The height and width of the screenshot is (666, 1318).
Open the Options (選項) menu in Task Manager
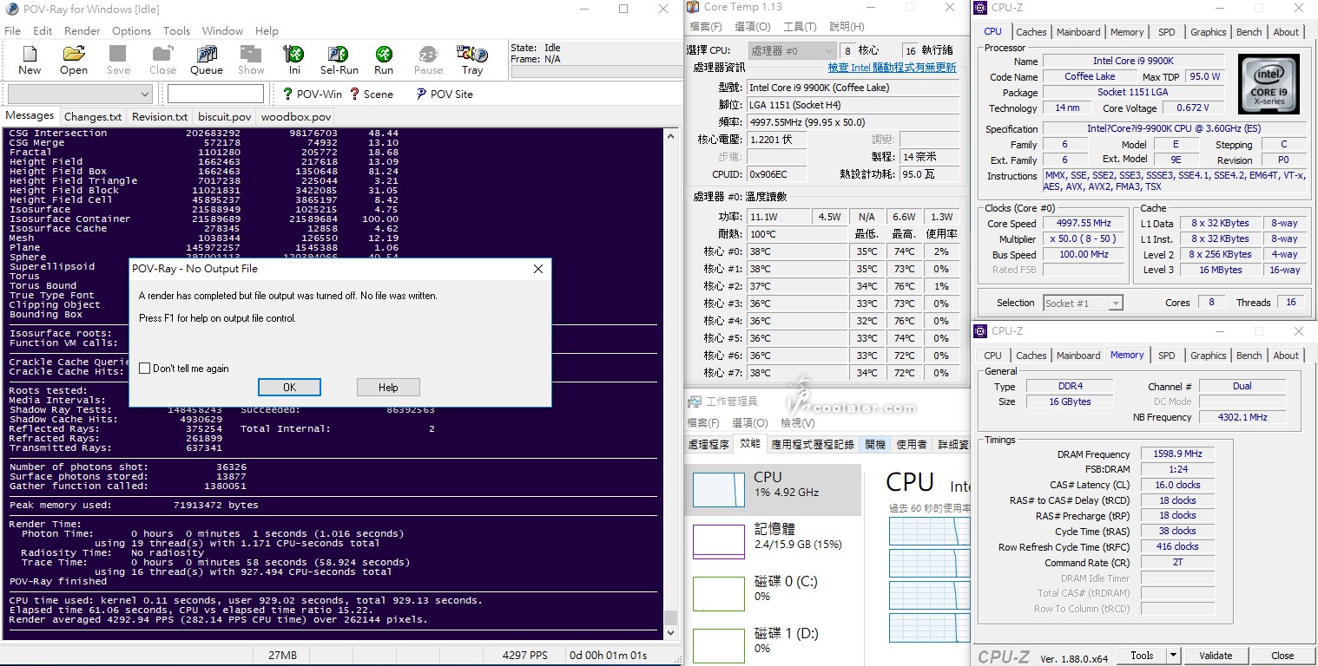pyautogui.click(x=750, y=423)
